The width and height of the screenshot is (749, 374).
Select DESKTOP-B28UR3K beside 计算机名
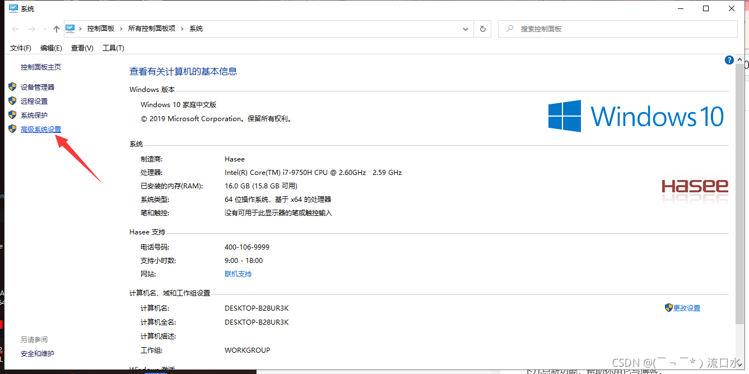(257, 308)
